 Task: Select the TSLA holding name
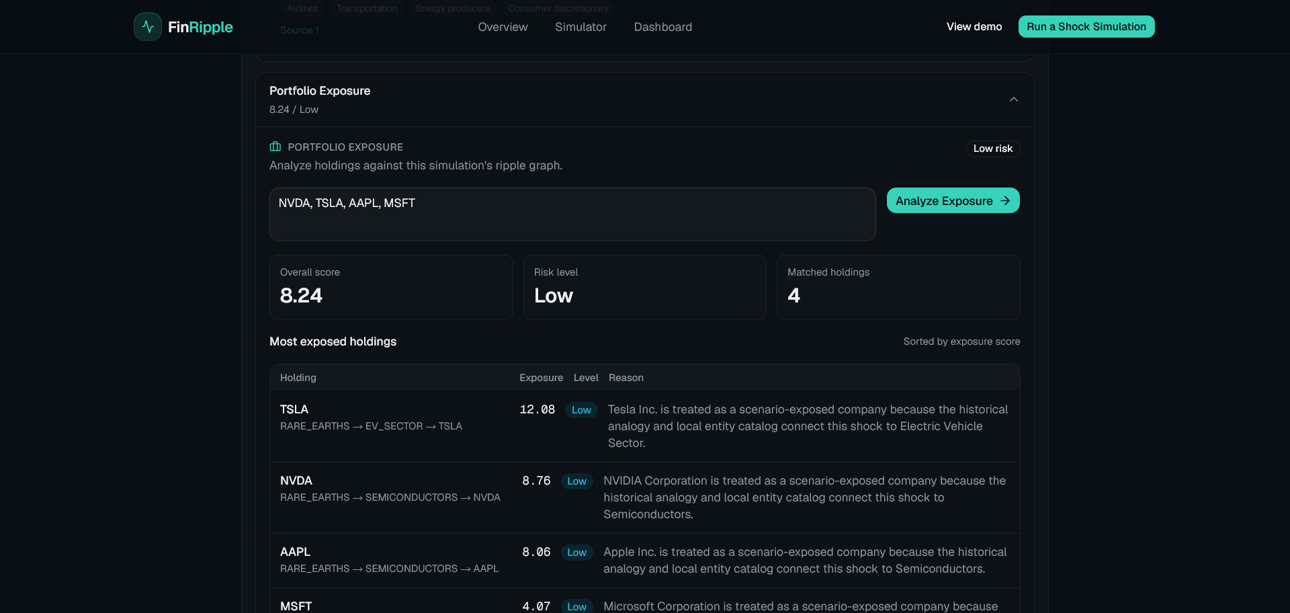coord(294,409)
